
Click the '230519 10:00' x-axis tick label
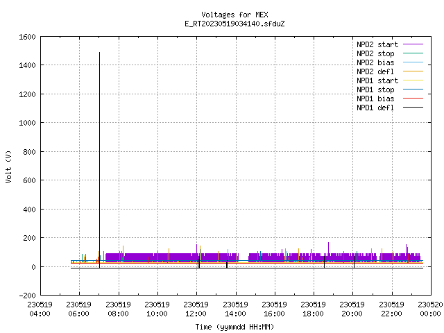point(157,309)
